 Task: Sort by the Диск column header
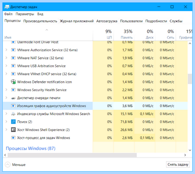coord(145,34)
